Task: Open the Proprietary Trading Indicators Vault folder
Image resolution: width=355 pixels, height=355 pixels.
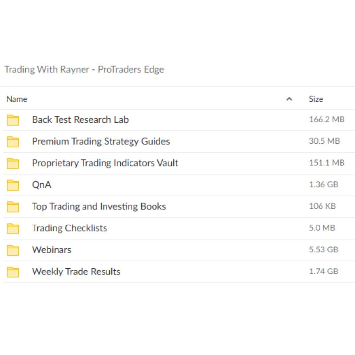Action: pyautogui.click(x=105, y=163)
